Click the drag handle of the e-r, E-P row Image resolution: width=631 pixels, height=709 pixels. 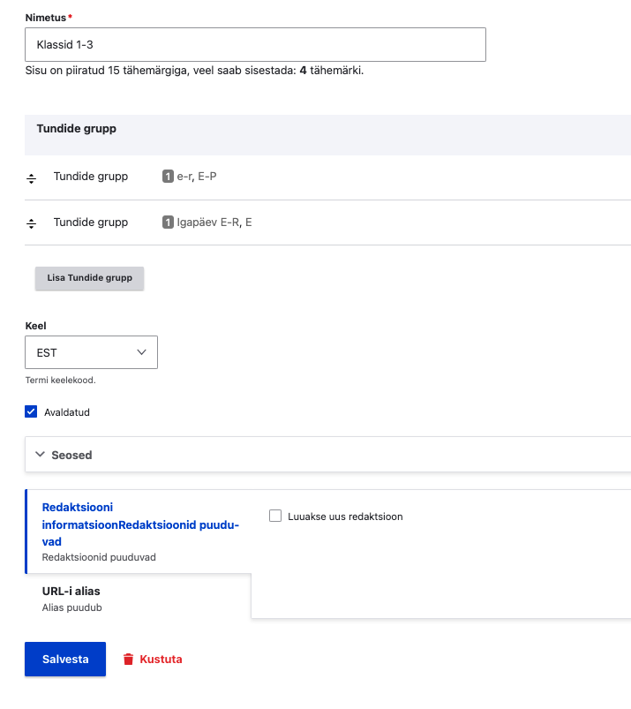[32, 177]
